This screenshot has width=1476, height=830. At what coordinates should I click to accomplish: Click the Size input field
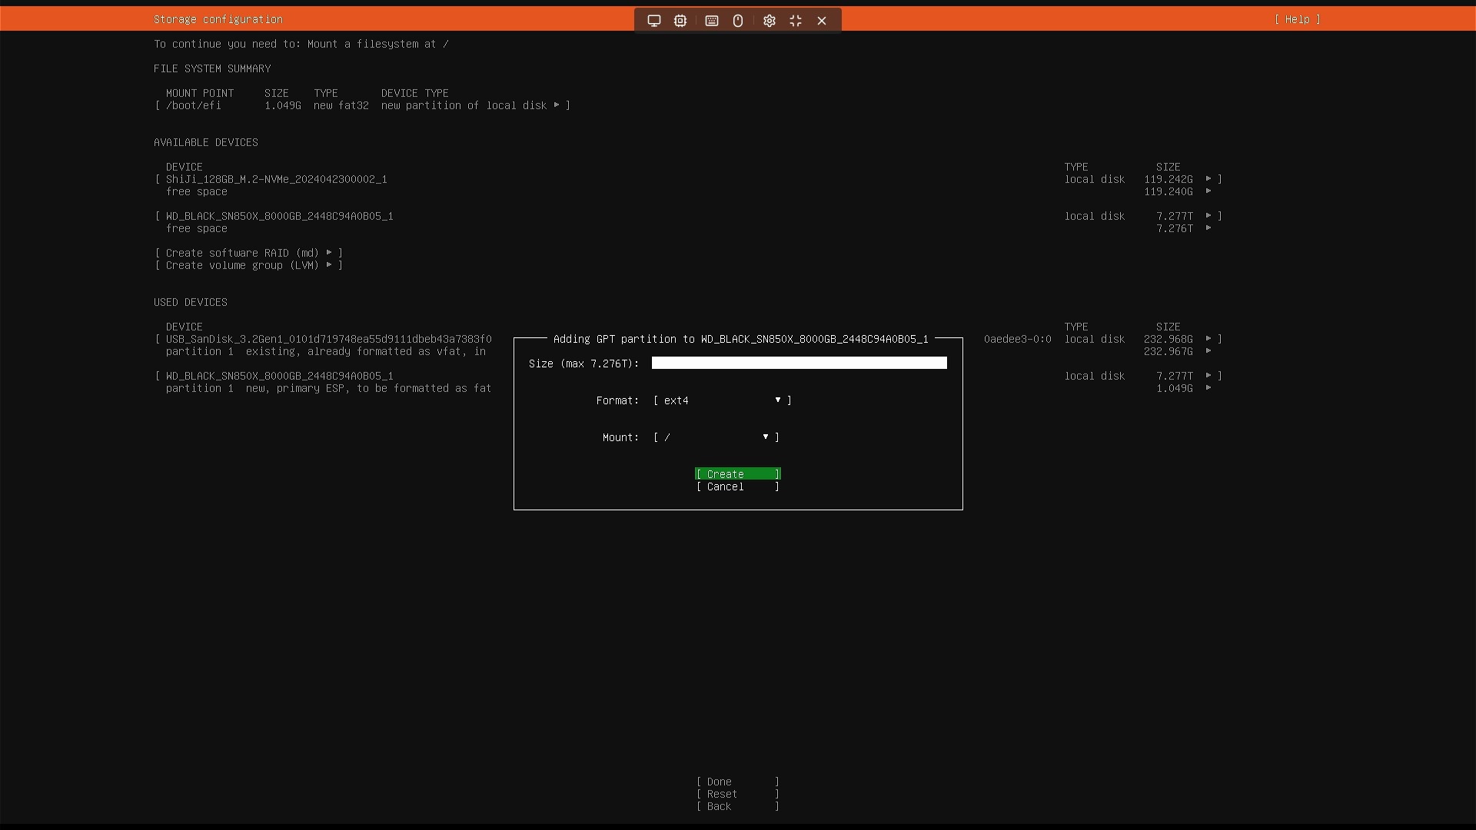799,364
